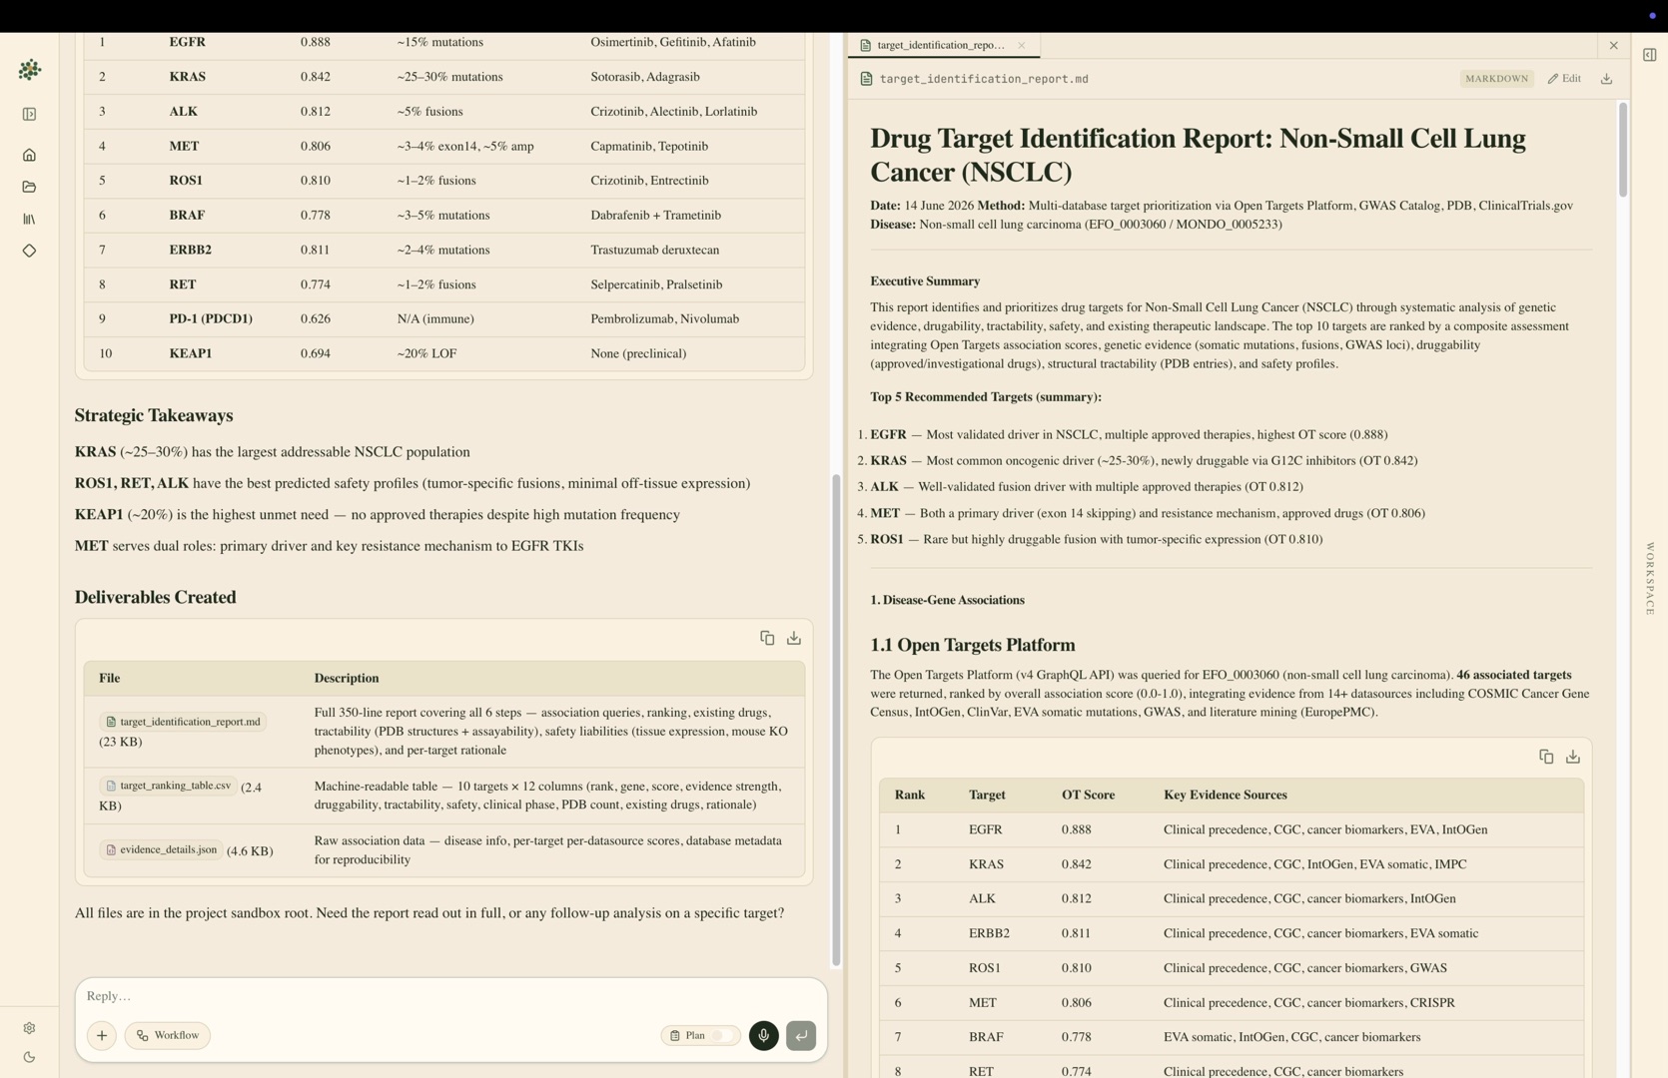The height and width of the screenshot is (1078, 1668).
Task: Open the folder icon in sidebar
Action: pos(29,187)
